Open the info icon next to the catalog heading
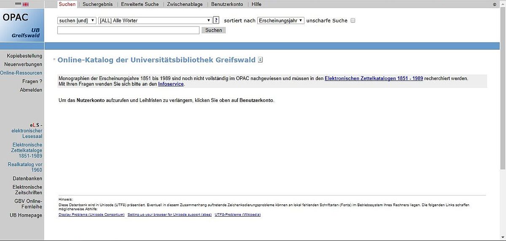Screen dimensions: 506x241 click(x=260, y=60)
